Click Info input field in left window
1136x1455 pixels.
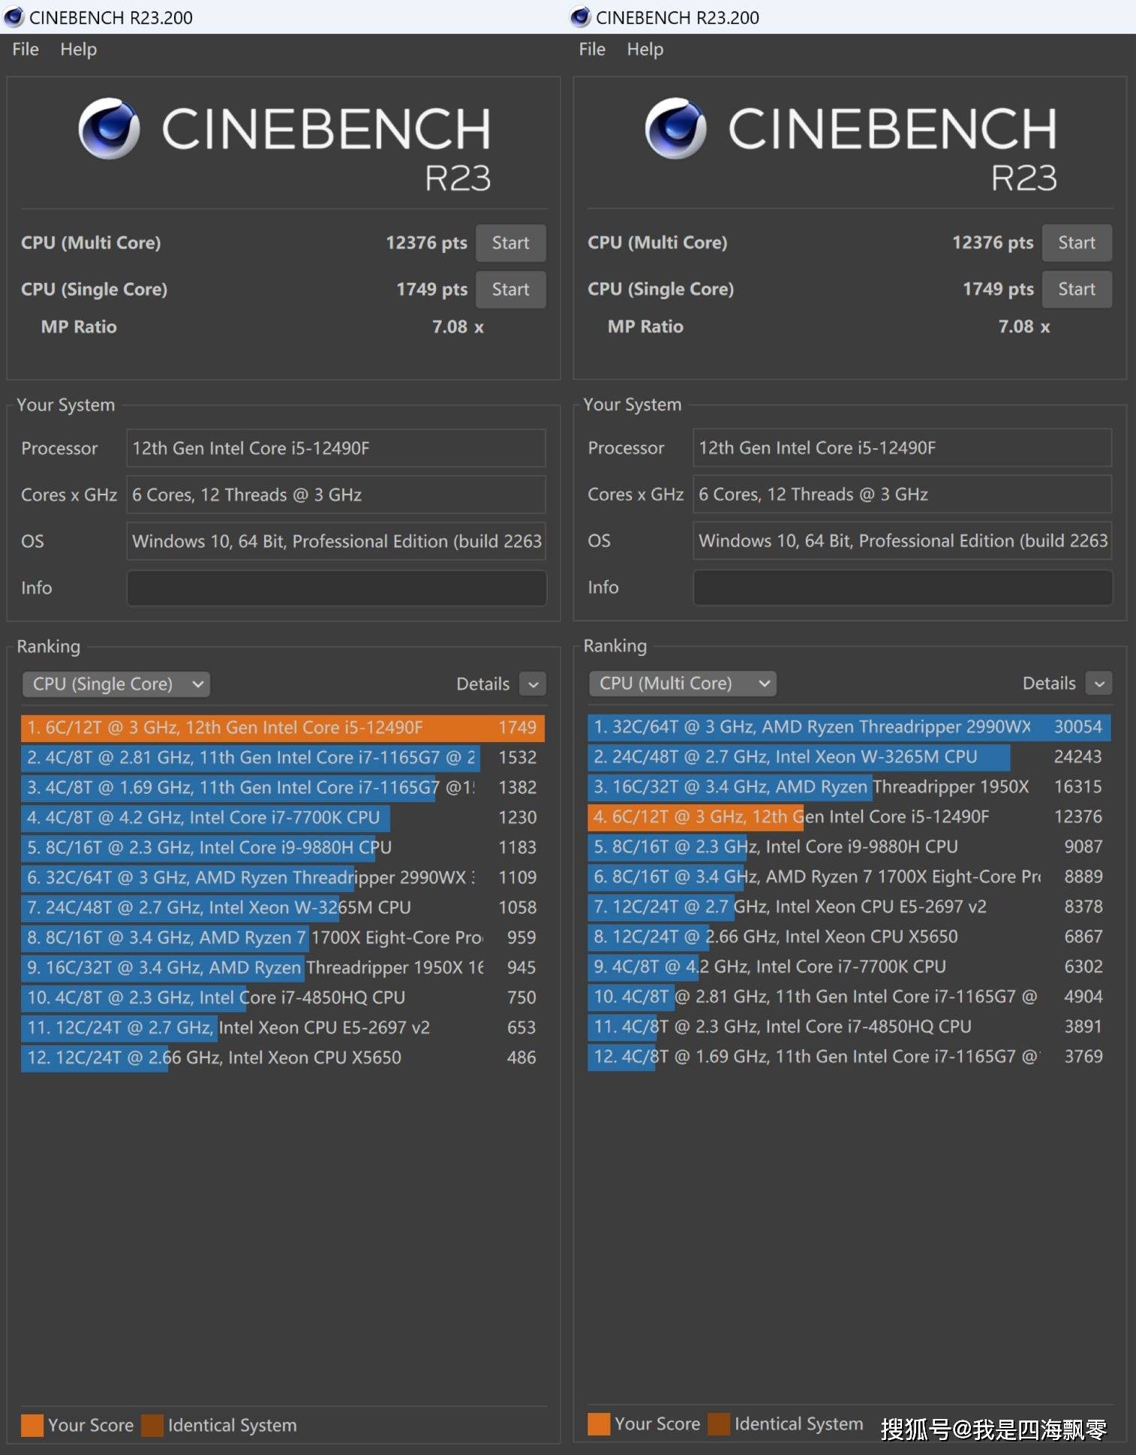tap(336, 588)
